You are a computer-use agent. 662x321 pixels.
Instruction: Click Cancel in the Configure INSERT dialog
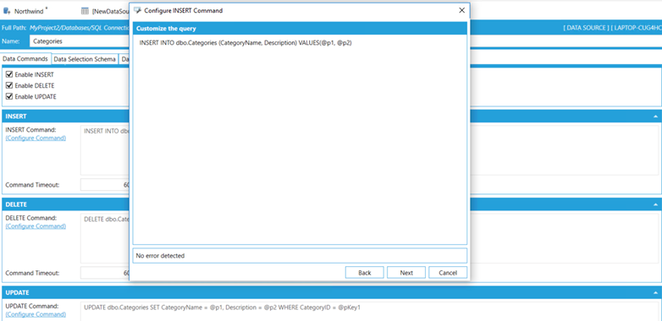click(x=448, y=273)
